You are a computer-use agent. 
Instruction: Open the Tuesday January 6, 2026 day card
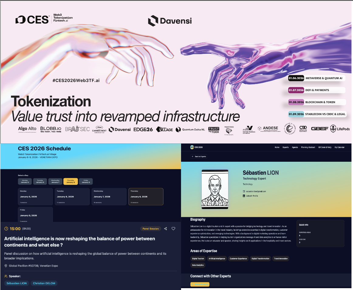tap(72, 196)
